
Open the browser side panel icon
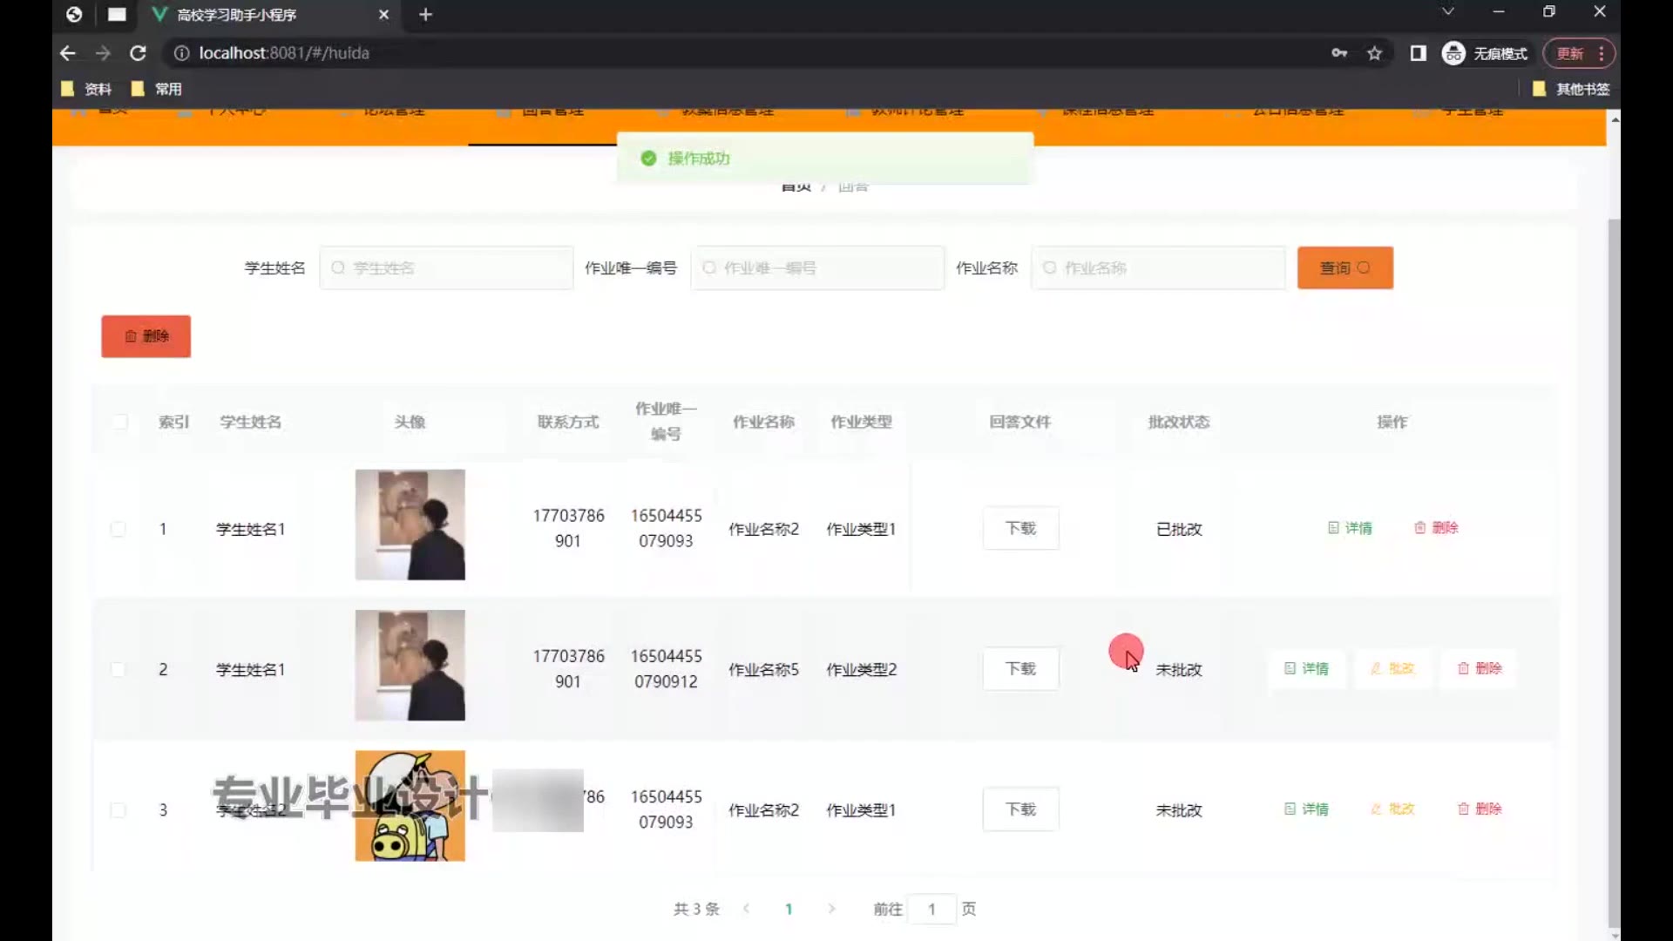[x=1418, y=53]
